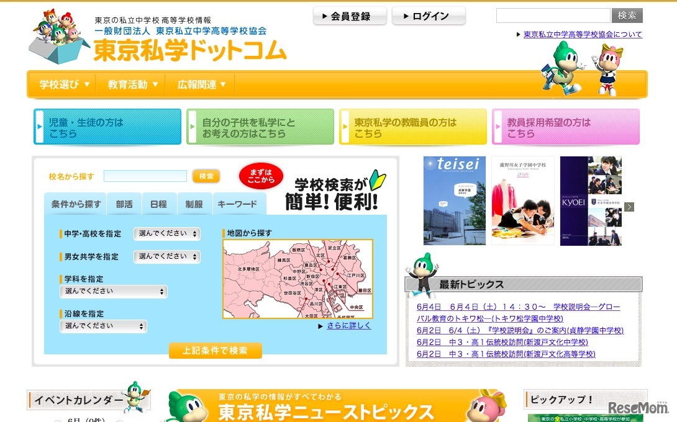Switch to the 部活 tab
Screen dimensions: 677x422
pos(124,204)
